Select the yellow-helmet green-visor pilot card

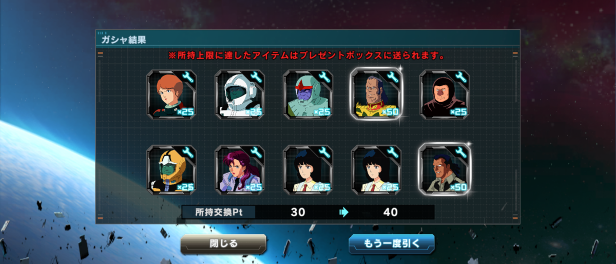point(171,169)
